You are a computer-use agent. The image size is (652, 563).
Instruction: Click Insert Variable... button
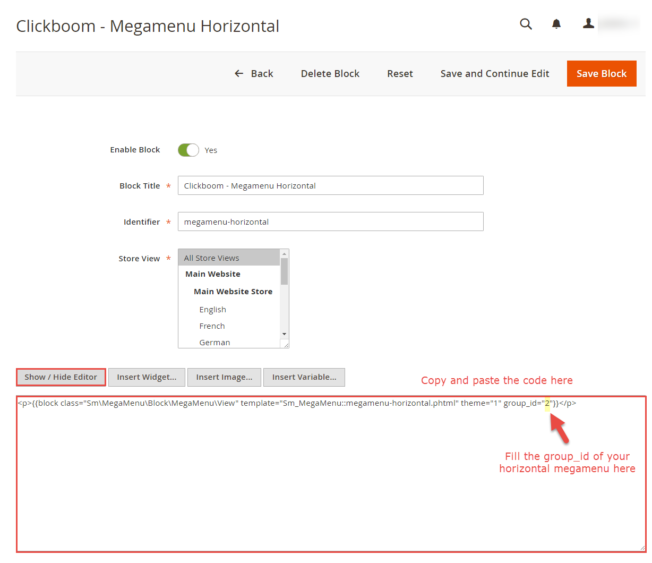(304, 377)
